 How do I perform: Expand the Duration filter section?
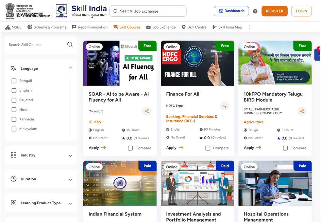(70, 180)
